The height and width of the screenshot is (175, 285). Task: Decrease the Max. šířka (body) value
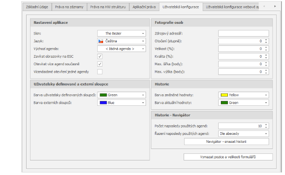(x=266, y=65)
